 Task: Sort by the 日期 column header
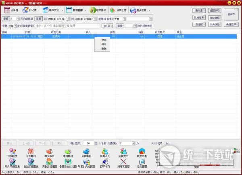tap(28, 32)
